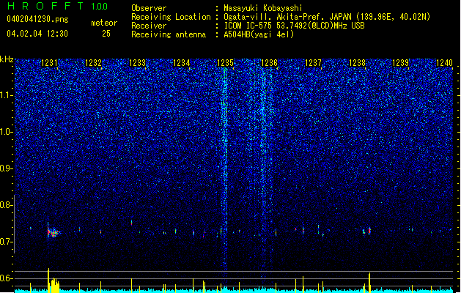
Task: Click the 1237 time marker
Action: (314, 63)
